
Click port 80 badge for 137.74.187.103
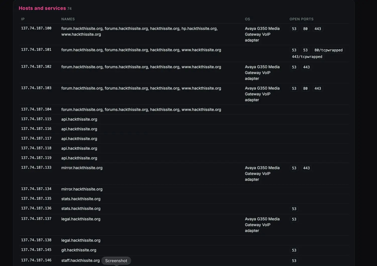[x=305, y=88]
